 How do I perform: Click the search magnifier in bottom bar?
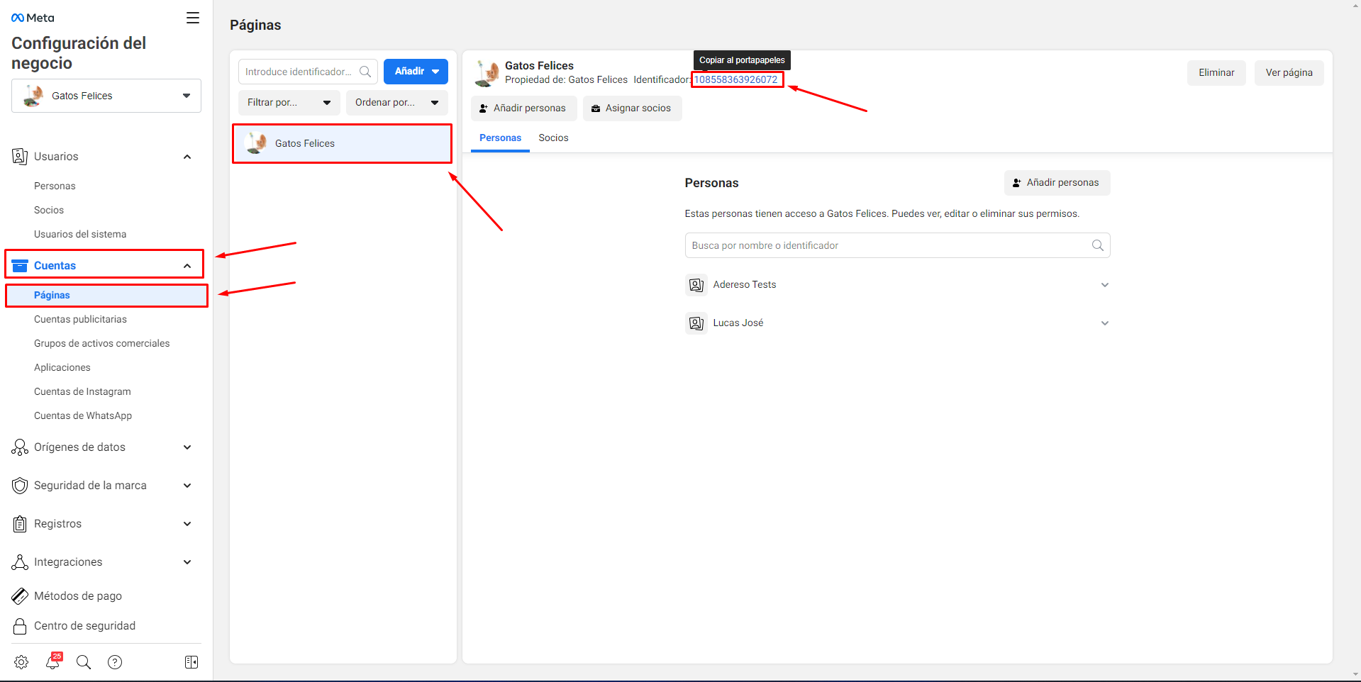(x=84, y=662)
